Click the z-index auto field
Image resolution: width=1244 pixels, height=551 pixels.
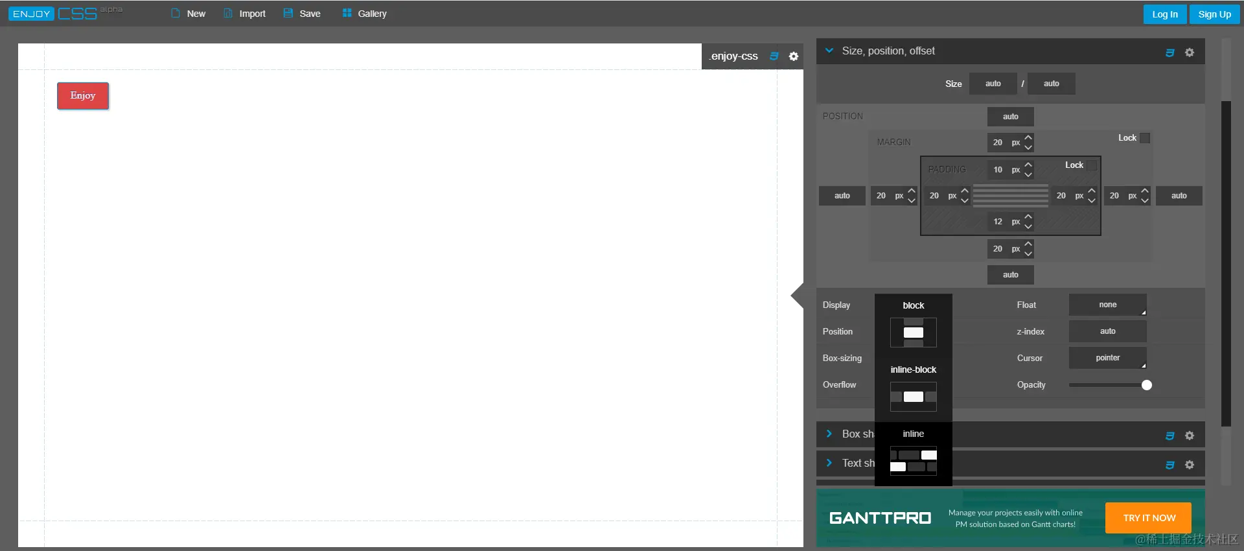pyautogui.click(x=1108, y=331)
